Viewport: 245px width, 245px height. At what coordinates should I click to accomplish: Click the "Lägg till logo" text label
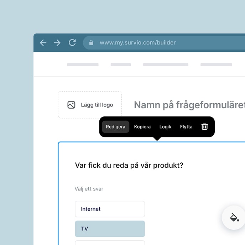pos(97,105)
